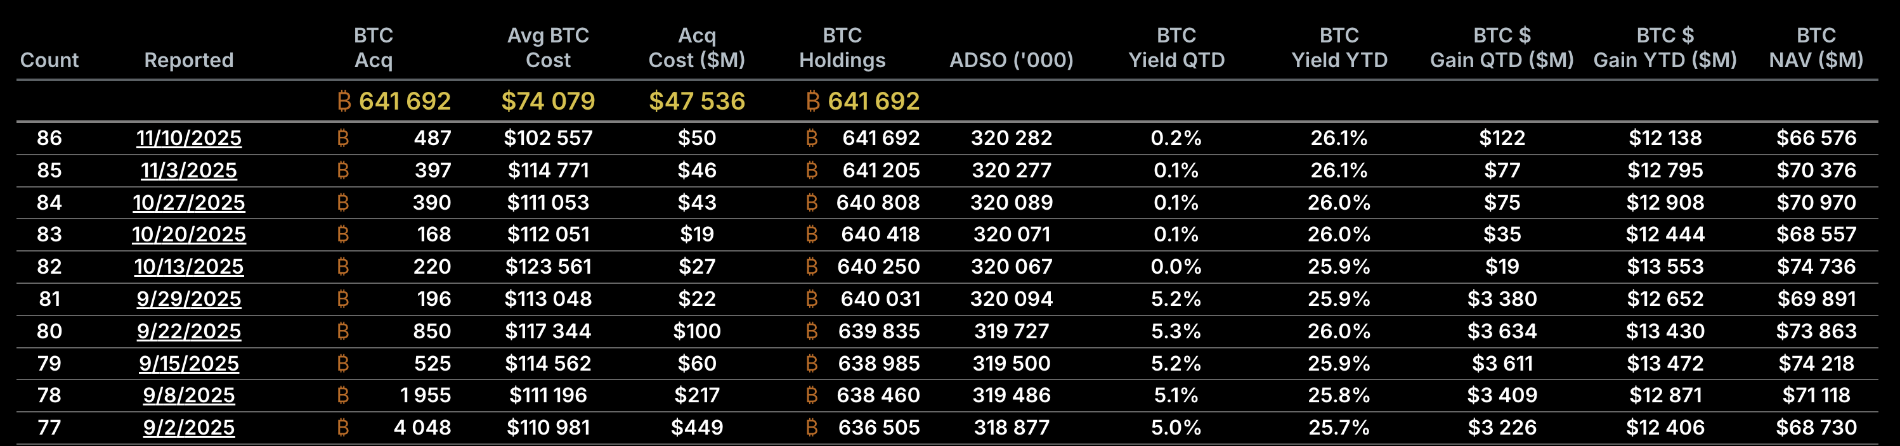Click the ADSO ('000) column header
Screen dimensions: 1900x446
click(x=1012, y=60)
